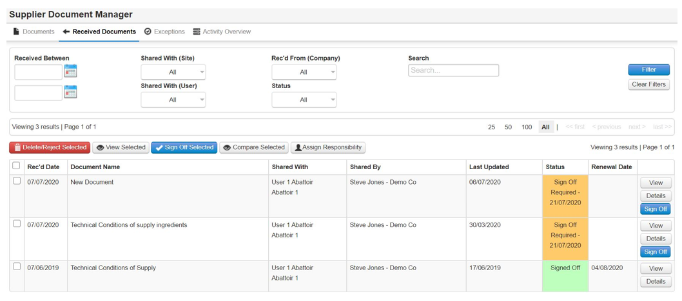Click View for New Document row

pos(656,183)
